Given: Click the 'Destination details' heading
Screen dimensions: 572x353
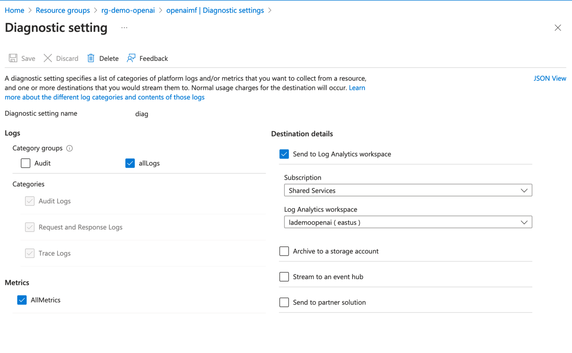Looking at the screenshot, I should pos(302,134).
